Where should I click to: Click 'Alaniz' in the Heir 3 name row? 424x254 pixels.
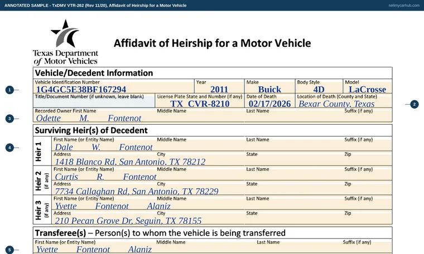click(x=159, y=206)
